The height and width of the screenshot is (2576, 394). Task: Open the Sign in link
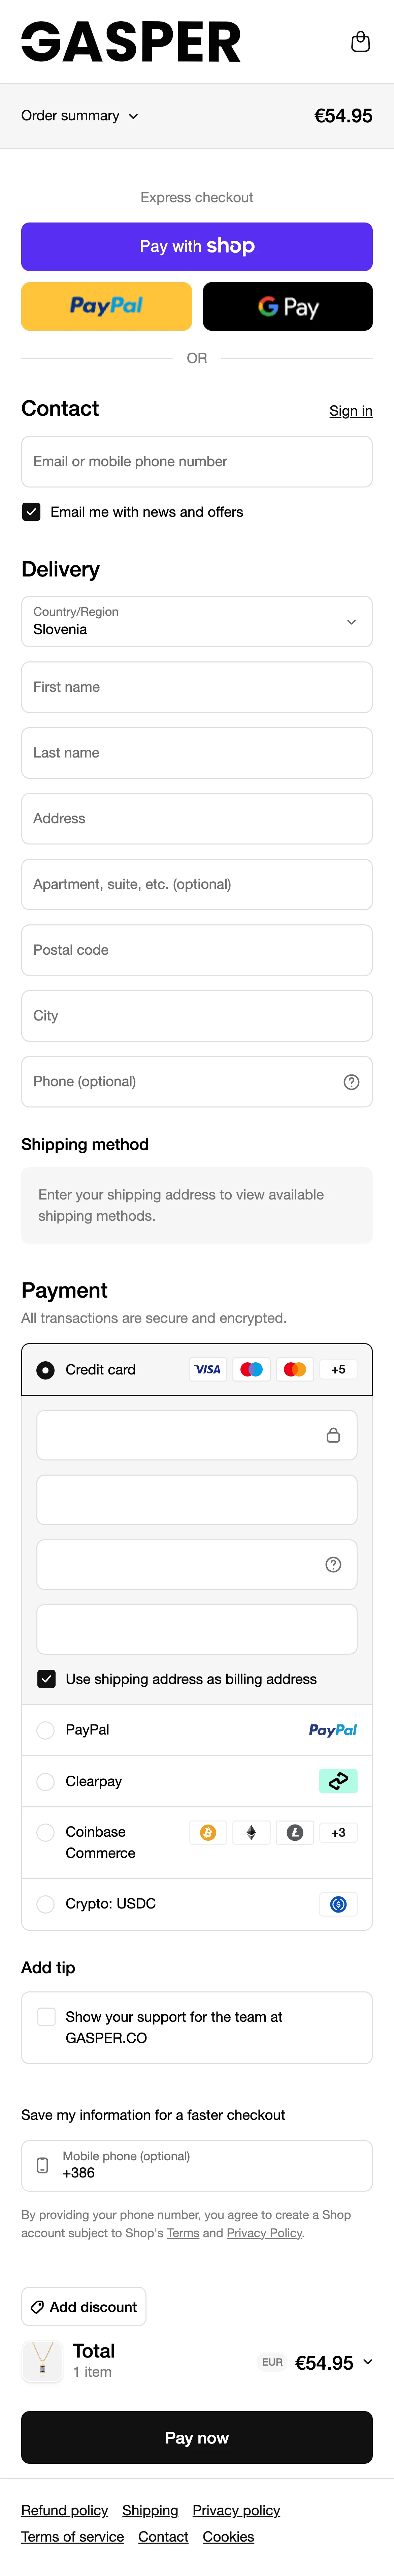350,411
